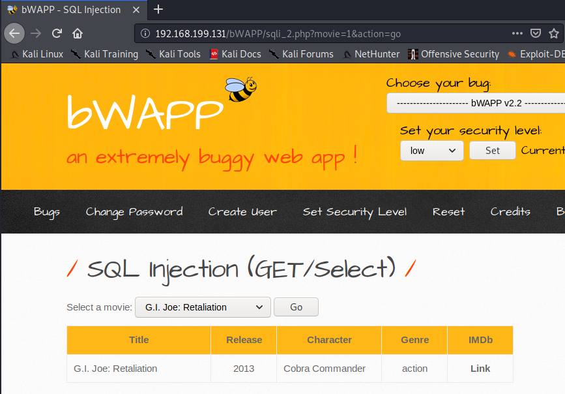This screenshot has height=394, width=565.
Task: Click the Genre column header
Action: click(x=414, y=340)
